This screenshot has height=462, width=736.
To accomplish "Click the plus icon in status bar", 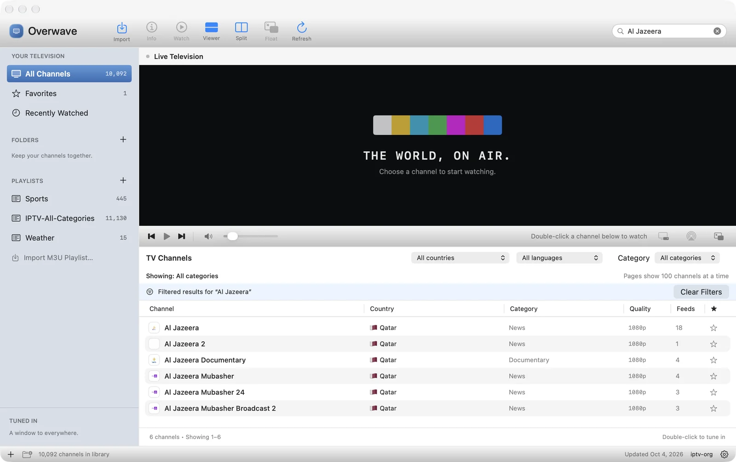I will point(11,454).
